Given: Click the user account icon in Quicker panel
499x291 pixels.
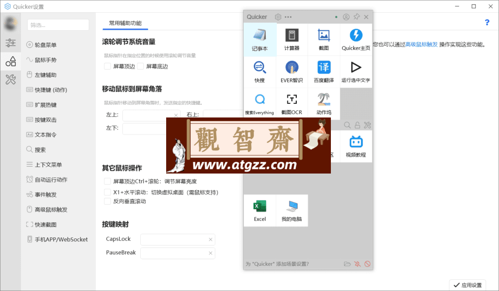Looking at the screenshot, I should click(x=346, y=17).
